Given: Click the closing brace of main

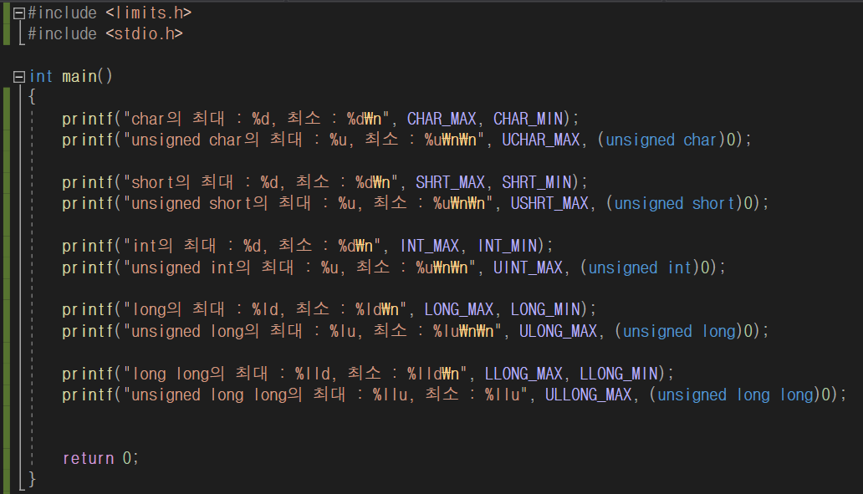Looking at the screenshot, I should click(x=32, y=479).
